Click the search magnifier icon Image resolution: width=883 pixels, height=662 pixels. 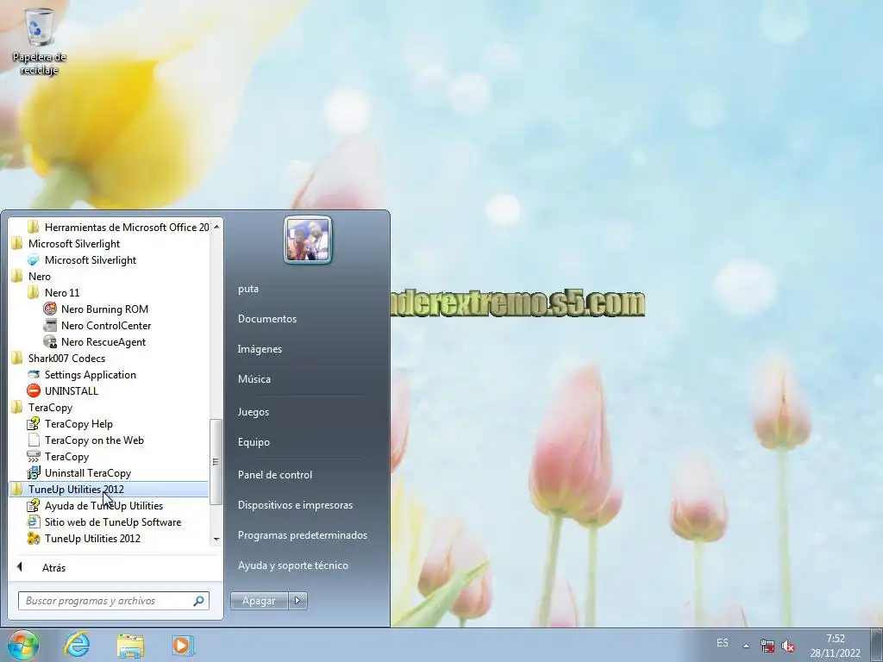[x=198, y=601]
